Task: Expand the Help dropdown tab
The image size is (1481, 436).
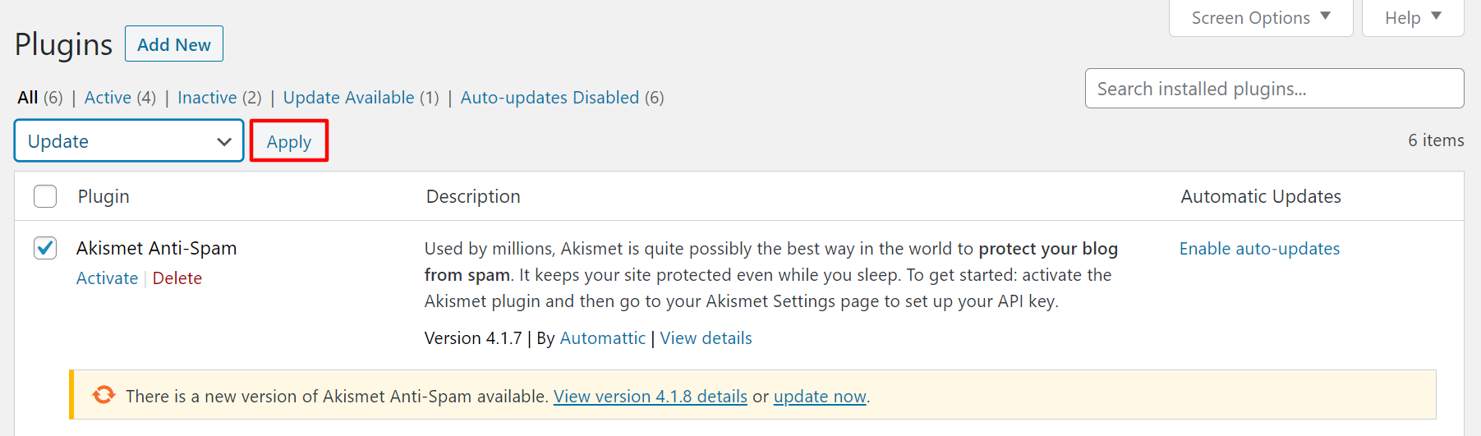Action: coord(1413,18)
